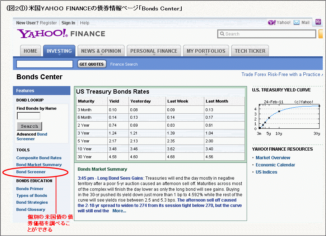Image resolution: width=326 pixels, height=236 pixels.
Task: Click the Yahoo! text link beside logo
Action: click(283, 23)
